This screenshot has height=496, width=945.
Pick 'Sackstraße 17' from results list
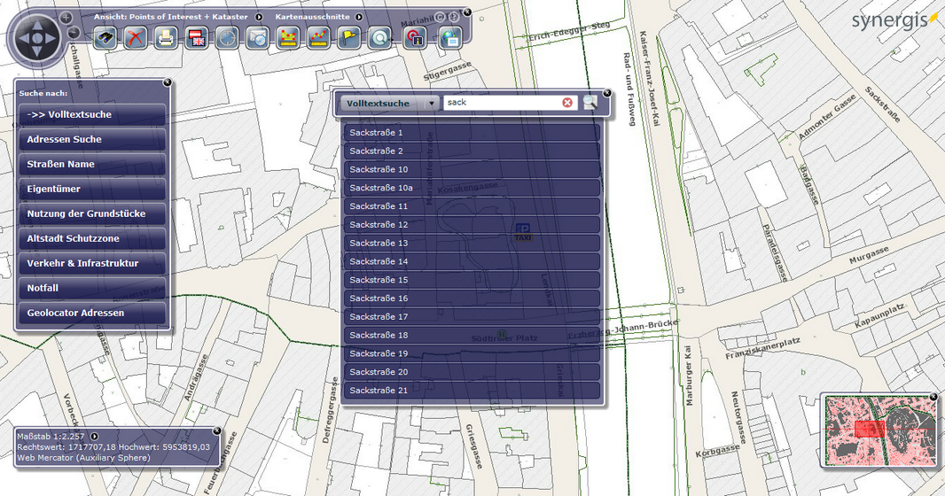pyautogui.click(x=471, y=317)
